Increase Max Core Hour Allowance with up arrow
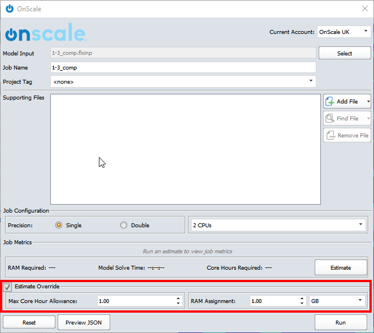 click(x=178, y=299)
